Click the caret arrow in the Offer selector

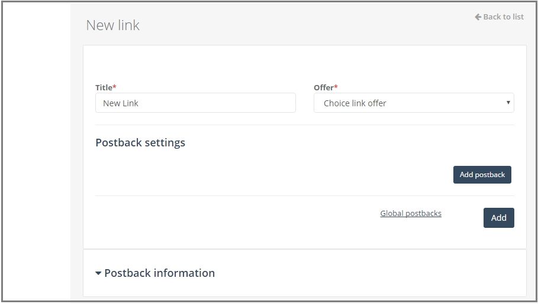[508, 102]
